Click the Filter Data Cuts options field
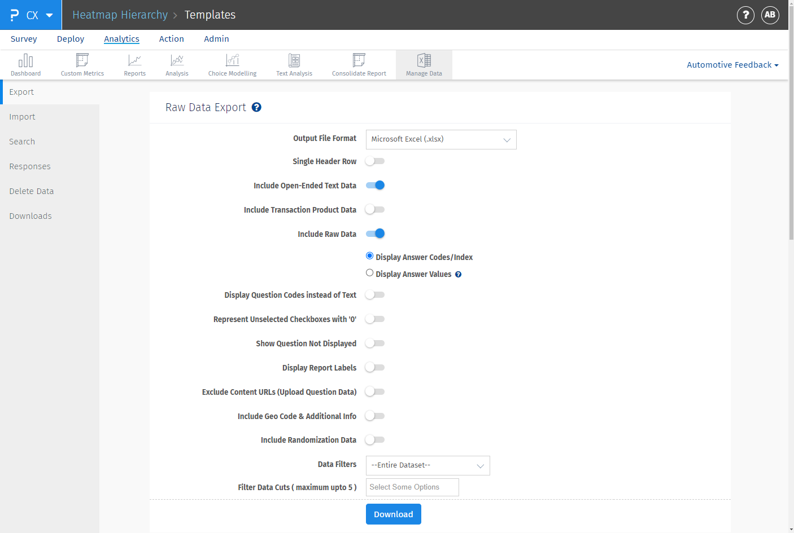Image resolution: width=794 pixels, height=533 pixels. (x=412, y=487)
